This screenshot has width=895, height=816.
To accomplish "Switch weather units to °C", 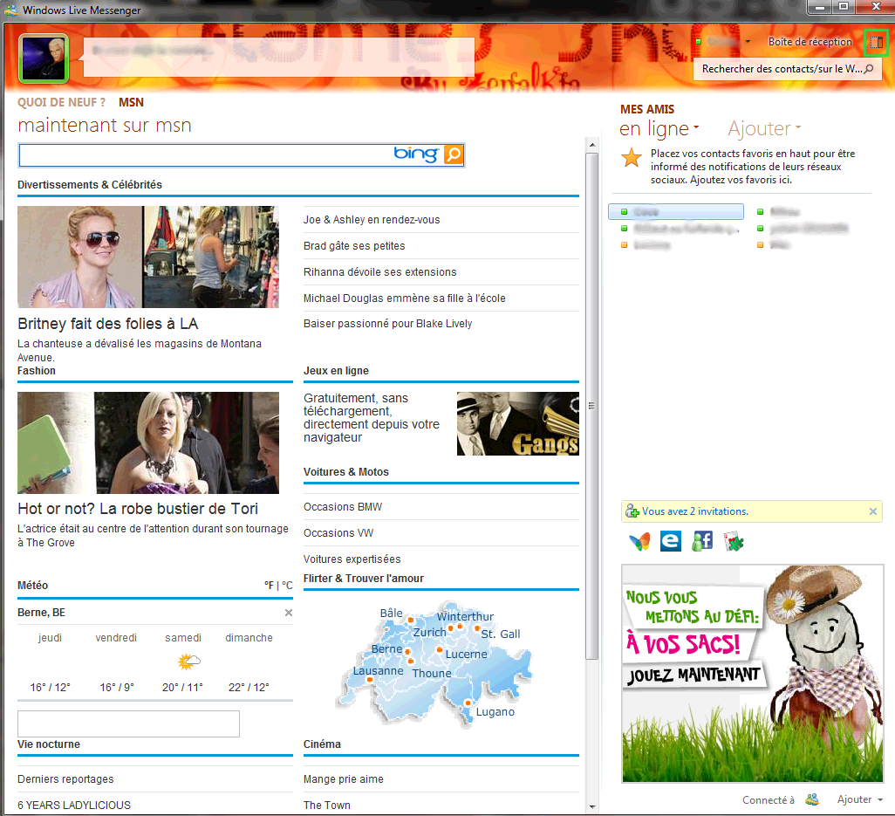I will [x=287, y=586].
